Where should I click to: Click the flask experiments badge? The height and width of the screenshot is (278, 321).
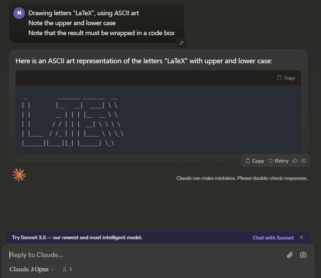point(67,269)
